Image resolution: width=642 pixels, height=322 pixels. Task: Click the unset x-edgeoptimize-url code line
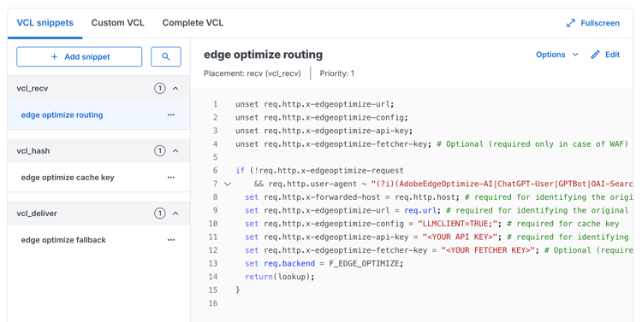(314, 104)
